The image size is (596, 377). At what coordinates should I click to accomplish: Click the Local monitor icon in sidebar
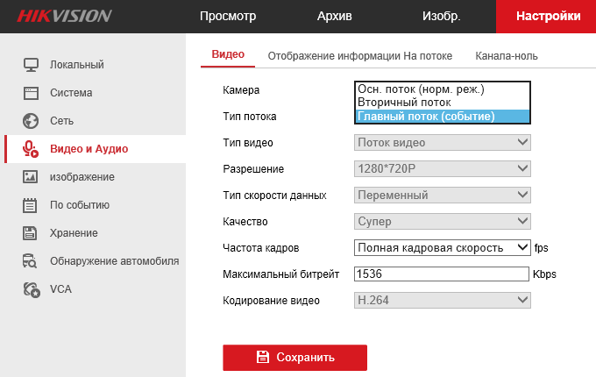tap(31, 64)
